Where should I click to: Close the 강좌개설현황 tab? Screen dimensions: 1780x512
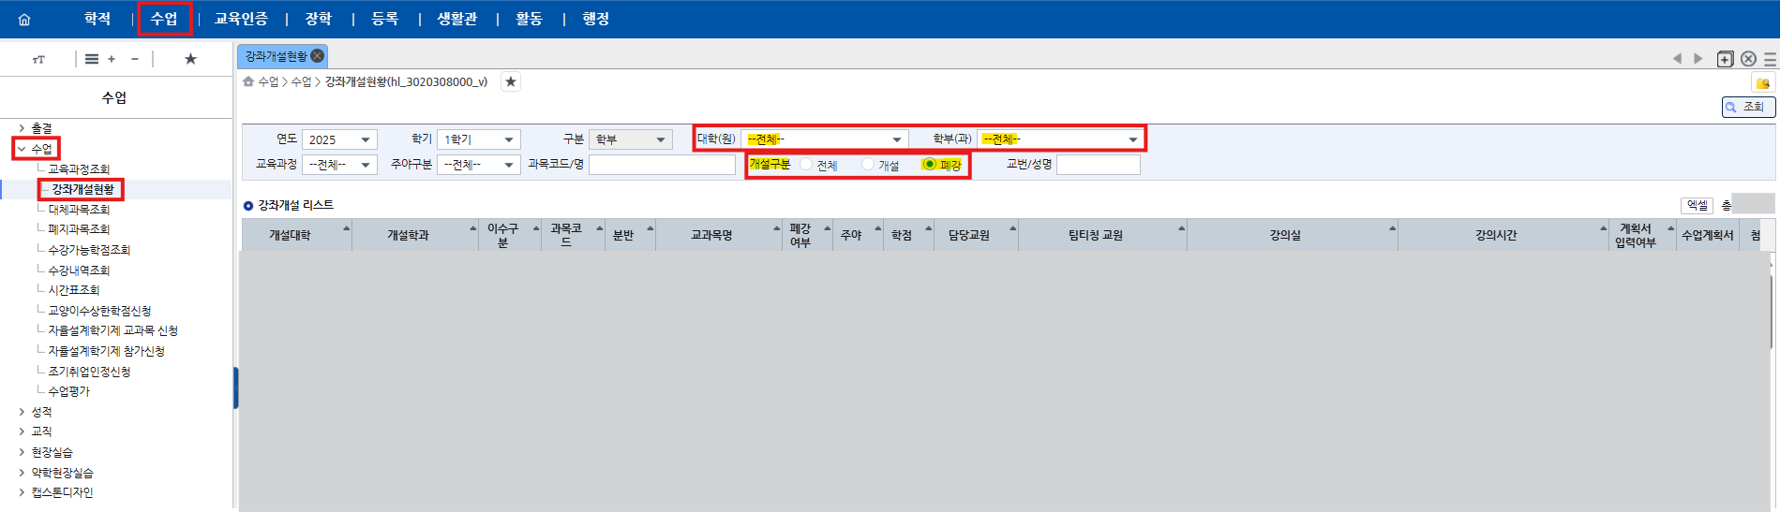[318, 56]
